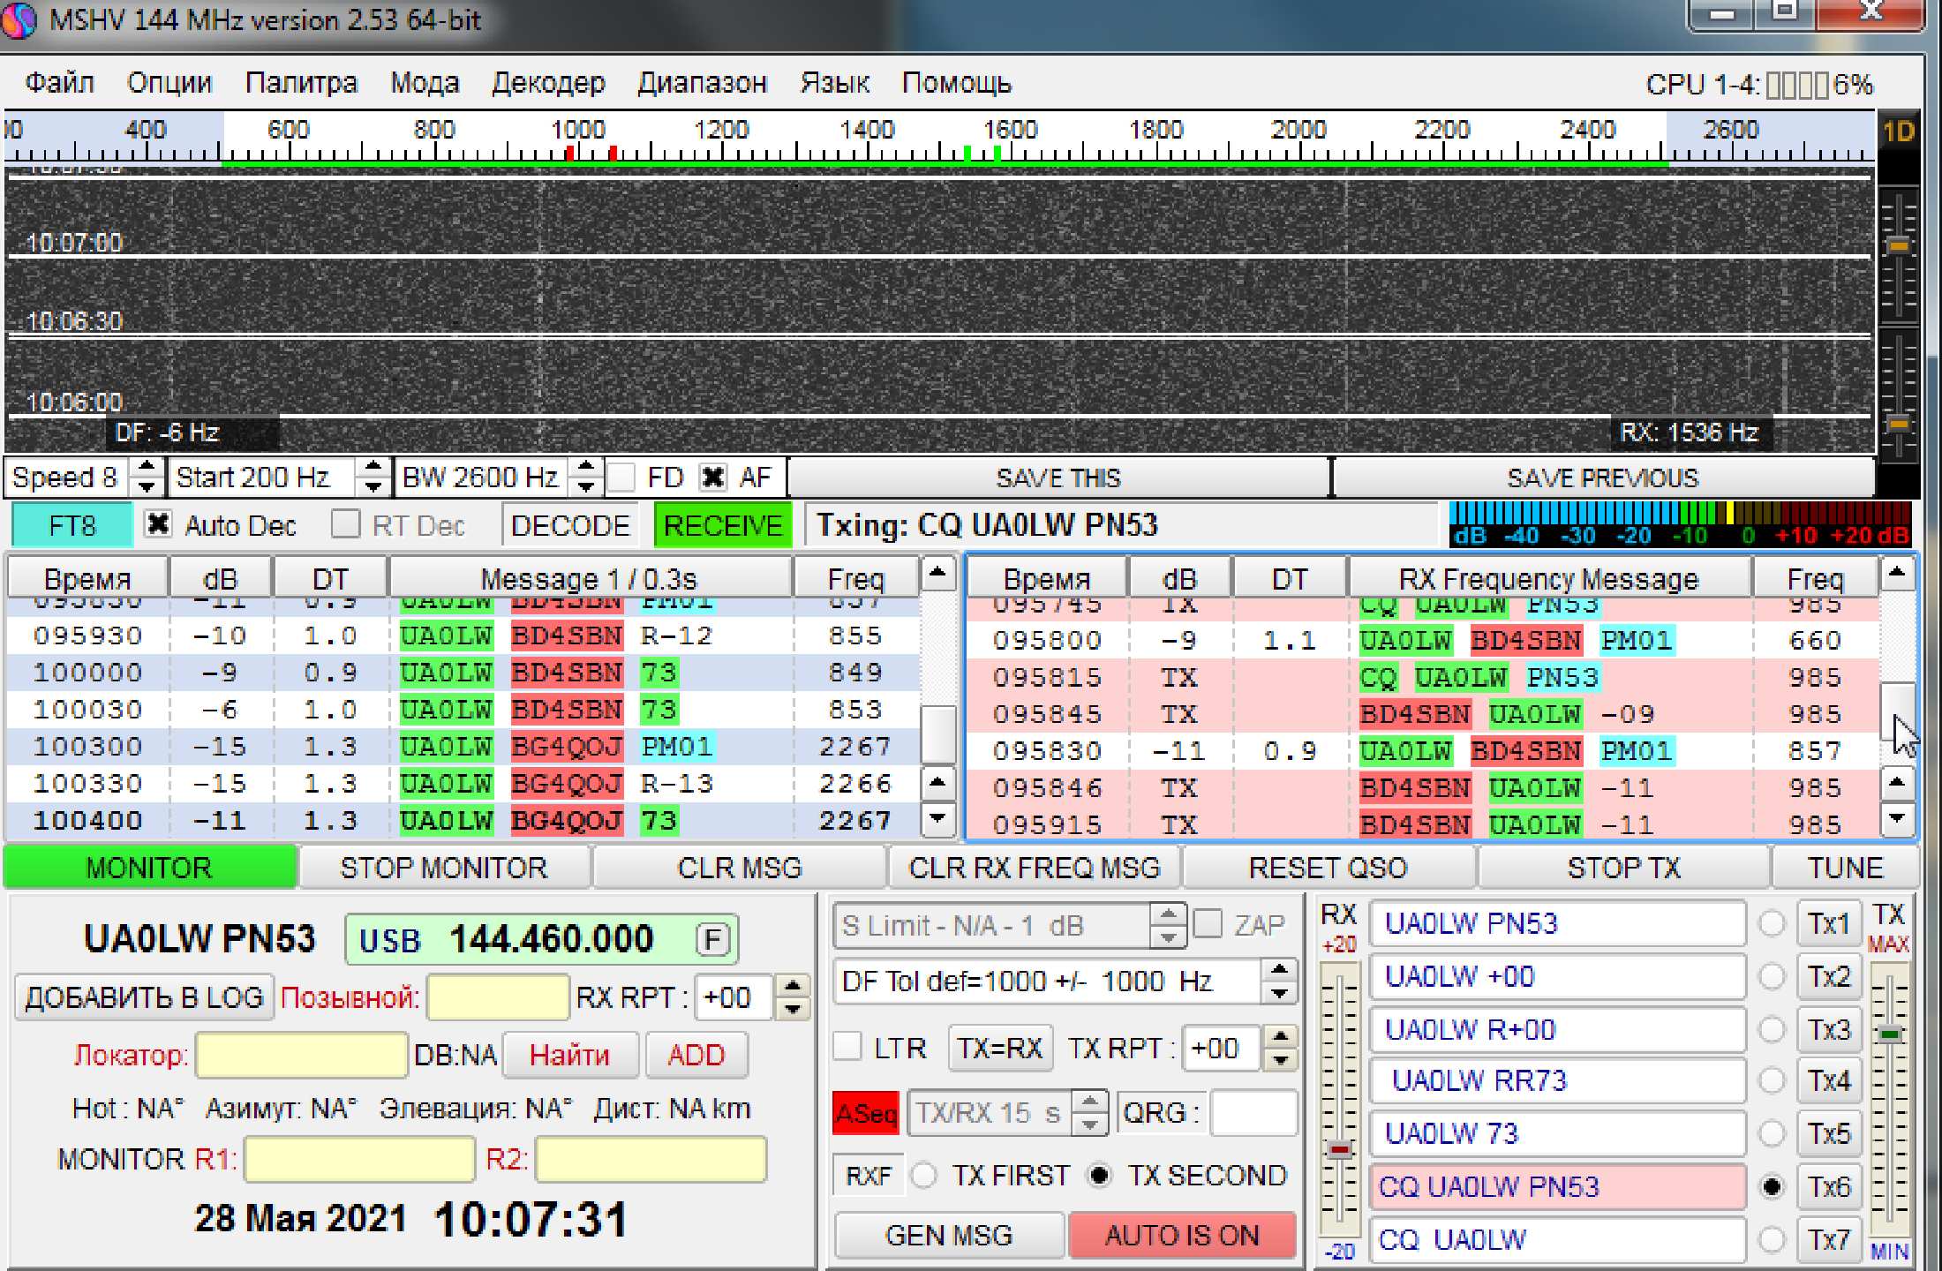Click the TUNE button
The width and height of the screenshot is (1942, 1271).
click(1845, 868)
